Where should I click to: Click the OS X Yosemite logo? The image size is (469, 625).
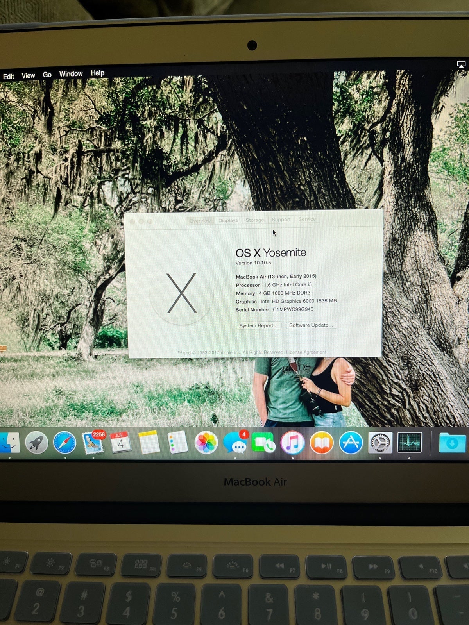(x=182, y=293)
